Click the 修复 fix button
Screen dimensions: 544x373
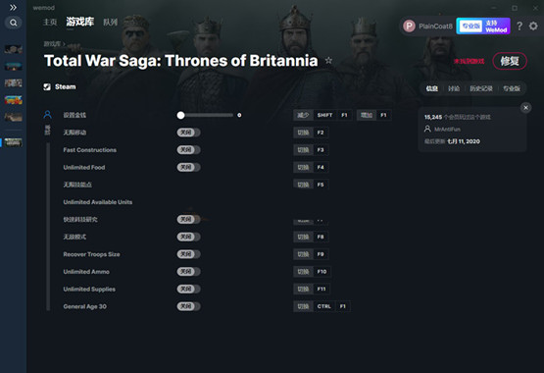(x=510, y=61)
